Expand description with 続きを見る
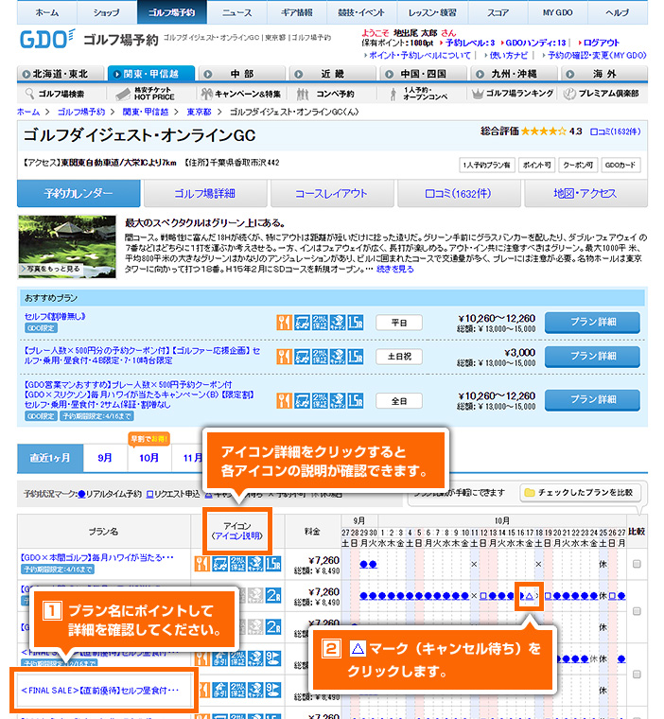Viewport: 664px width, 719px height. 395,270
